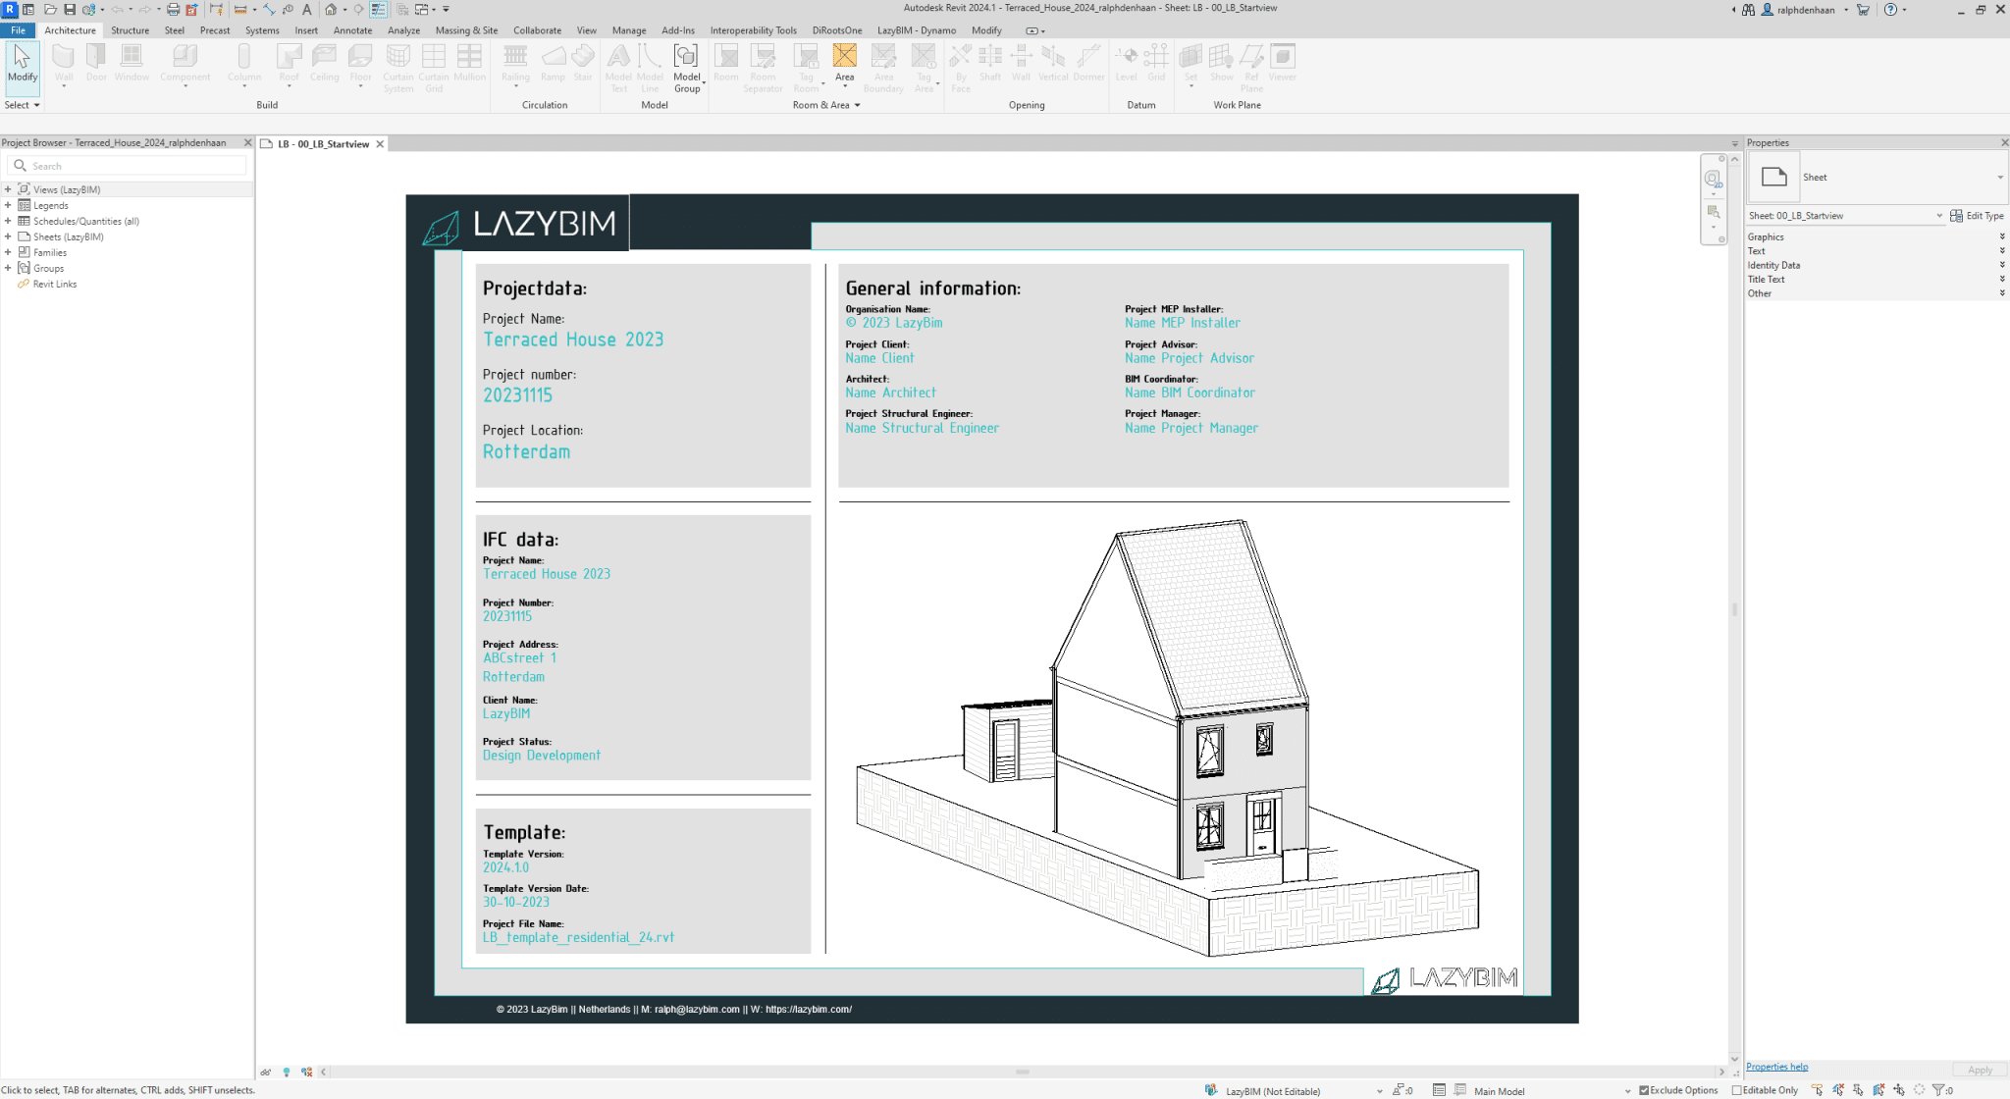The image size is (2010, 1099).
Task: Click the Edit Type button
Action: pos(1977,216)
